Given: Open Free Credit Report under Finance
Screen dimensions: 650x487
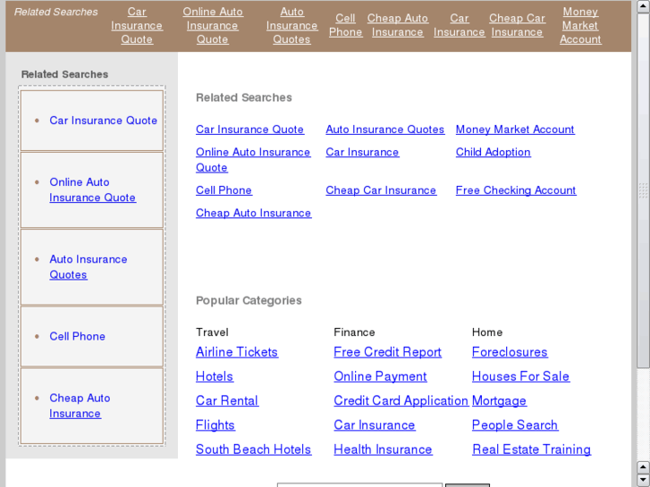Looking at the screenshot, I should pyautogui.click(x=388, y=352).
